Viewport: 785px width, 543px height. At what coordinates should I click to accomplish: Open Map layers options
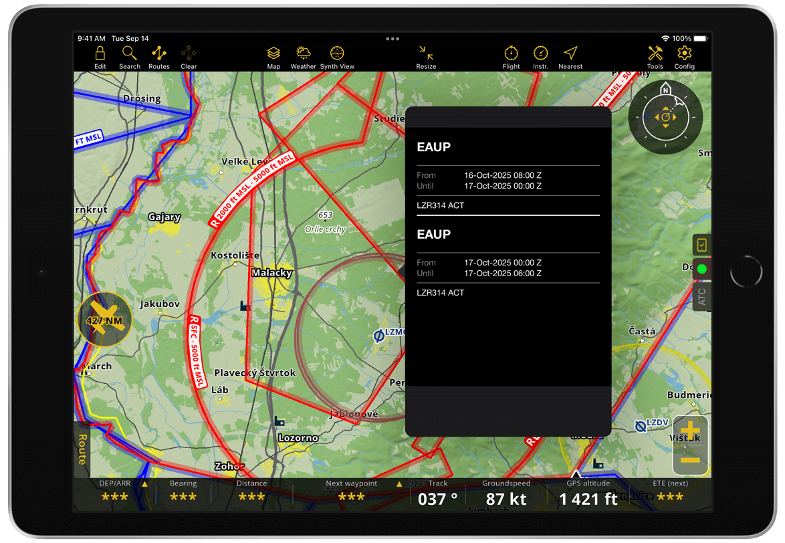(273, 58)
